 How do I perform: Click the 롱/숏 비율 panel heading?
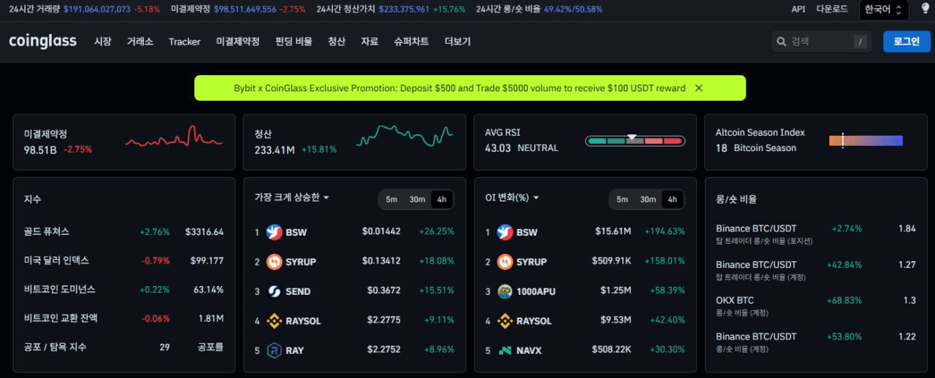736,199
